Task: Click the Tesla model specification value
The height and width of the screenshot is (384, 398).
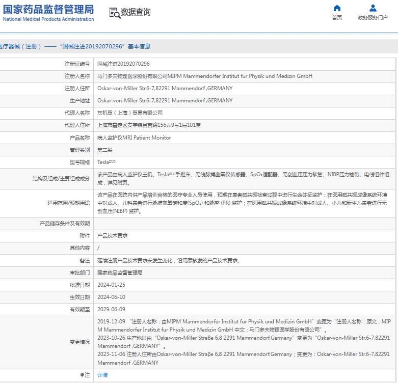Action: click(x=107, y=162)
